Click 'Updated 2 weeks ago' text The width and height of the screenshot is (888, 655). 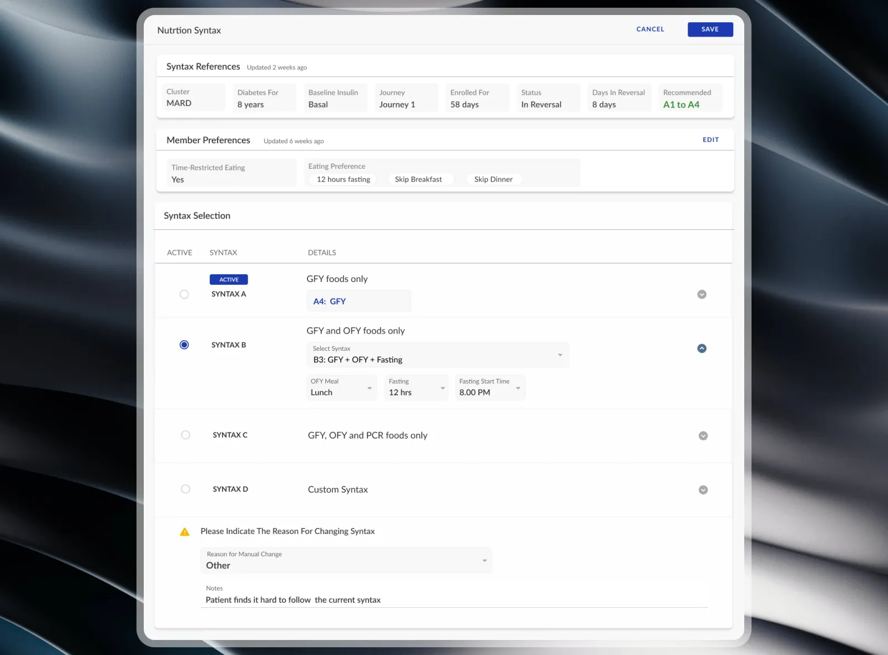pyautogui.click(x=276, y=67)
